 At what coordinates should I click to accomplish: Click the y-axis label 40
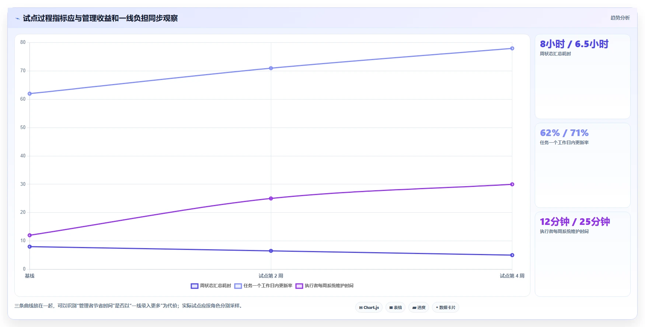(23, 156)
